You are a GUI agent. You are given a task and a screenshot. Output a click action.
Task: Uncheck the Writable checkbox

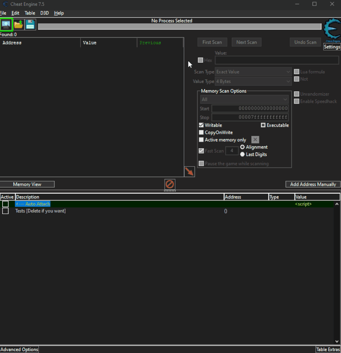pyautogui.click(x=201, y=125)
